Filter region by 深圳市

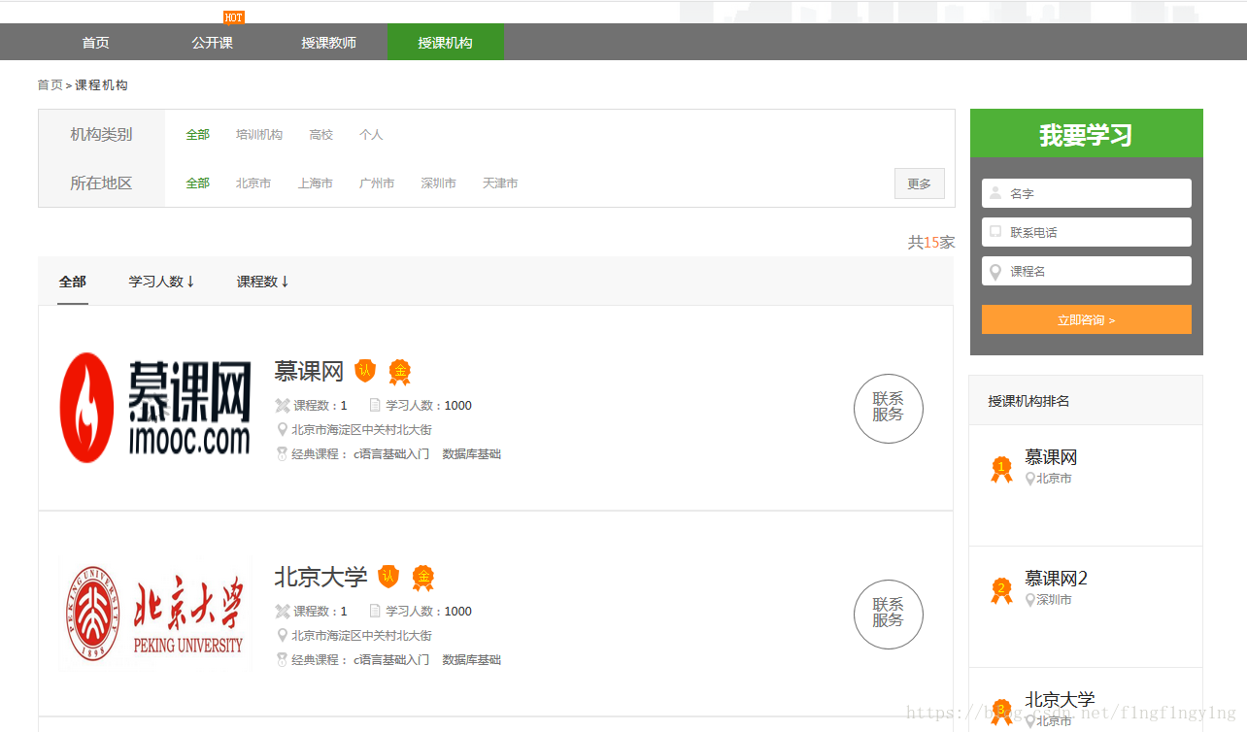[x=439, y=183]
